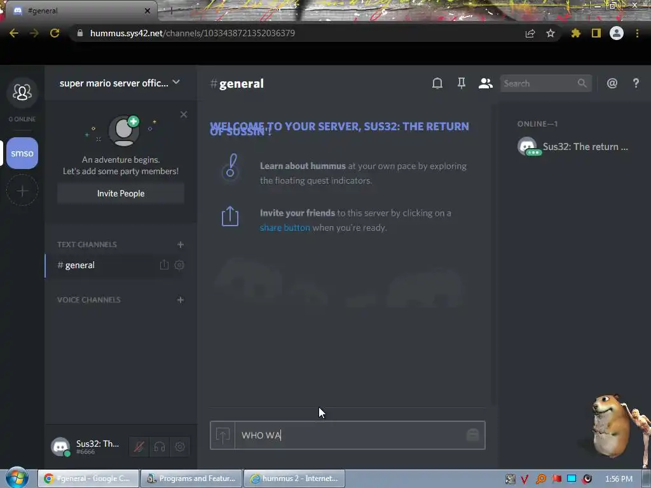The width and height of the screenshot is (651, 488).
Task: Click Invite People button
Action: [x=121, y=193]
